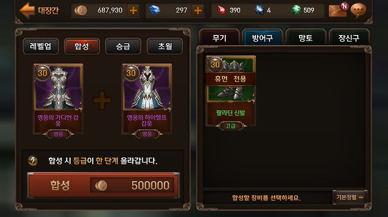Select the 방어구 category tab

(262, 38)
